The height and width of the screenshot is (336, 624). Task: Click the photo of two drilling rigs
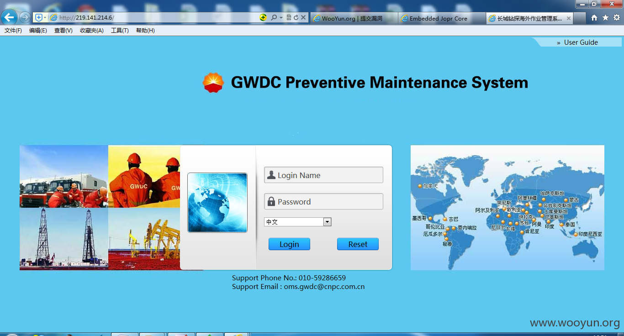[64, 239]
